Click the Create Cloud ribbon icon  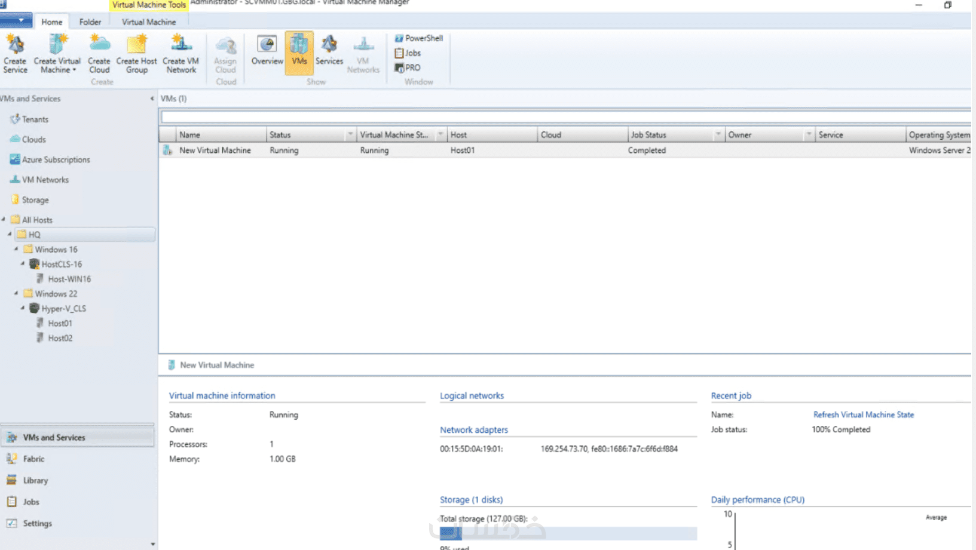tap(99, 54)
